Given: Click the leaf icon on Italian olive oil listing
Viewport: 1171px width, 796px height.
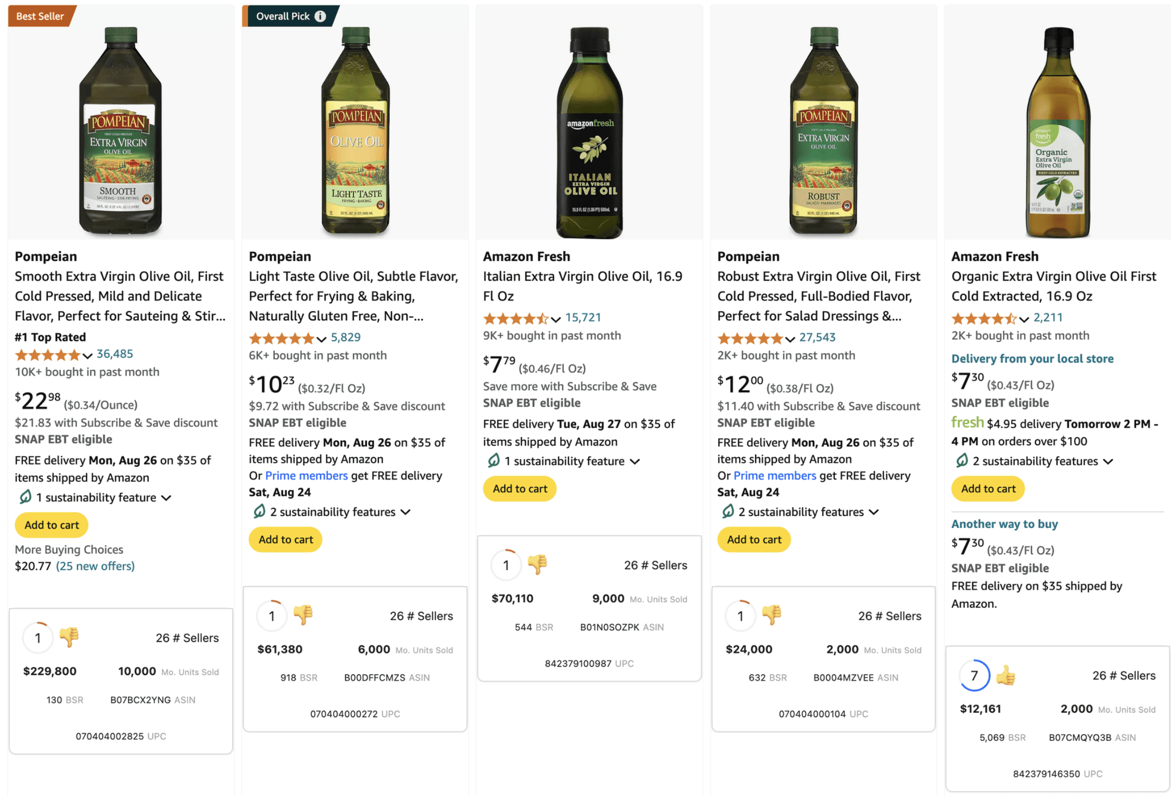Looking at the screenshot, I should click(x=493, y=460).
